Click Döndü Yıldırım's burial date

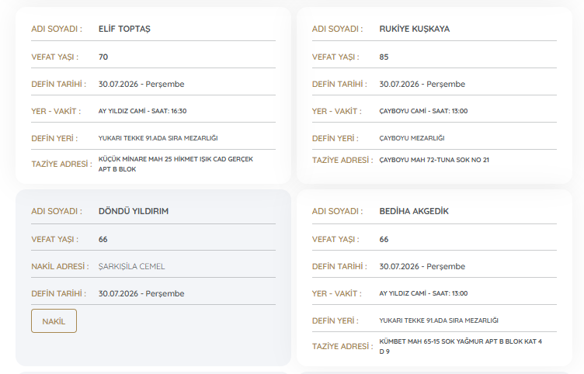[141, 293]
